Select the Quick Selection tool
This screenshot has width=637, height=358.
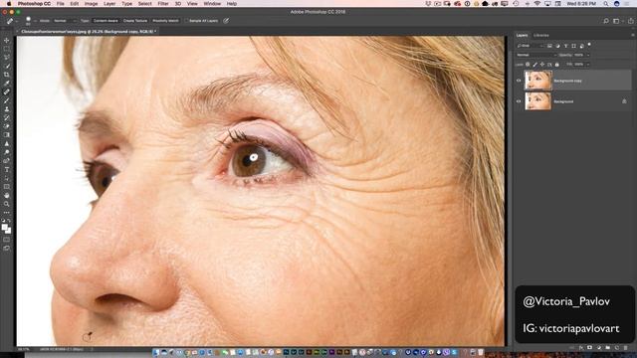click(x=7, y=66)
